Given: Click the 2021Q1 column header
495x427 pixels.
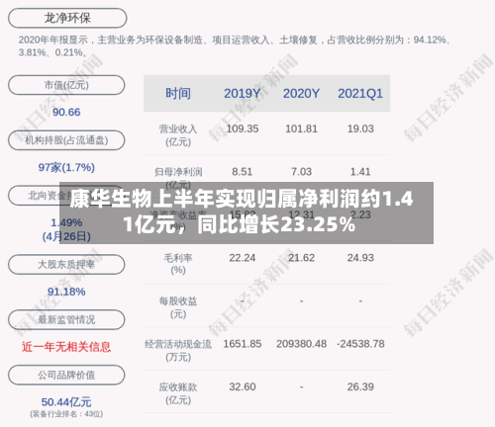Looking at the screenshot, I should [360, 94].
